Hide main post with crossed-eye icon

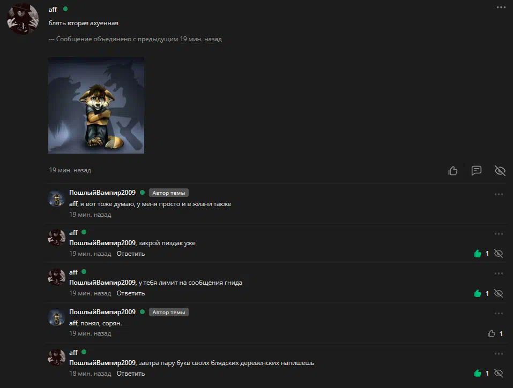(500, 171)
